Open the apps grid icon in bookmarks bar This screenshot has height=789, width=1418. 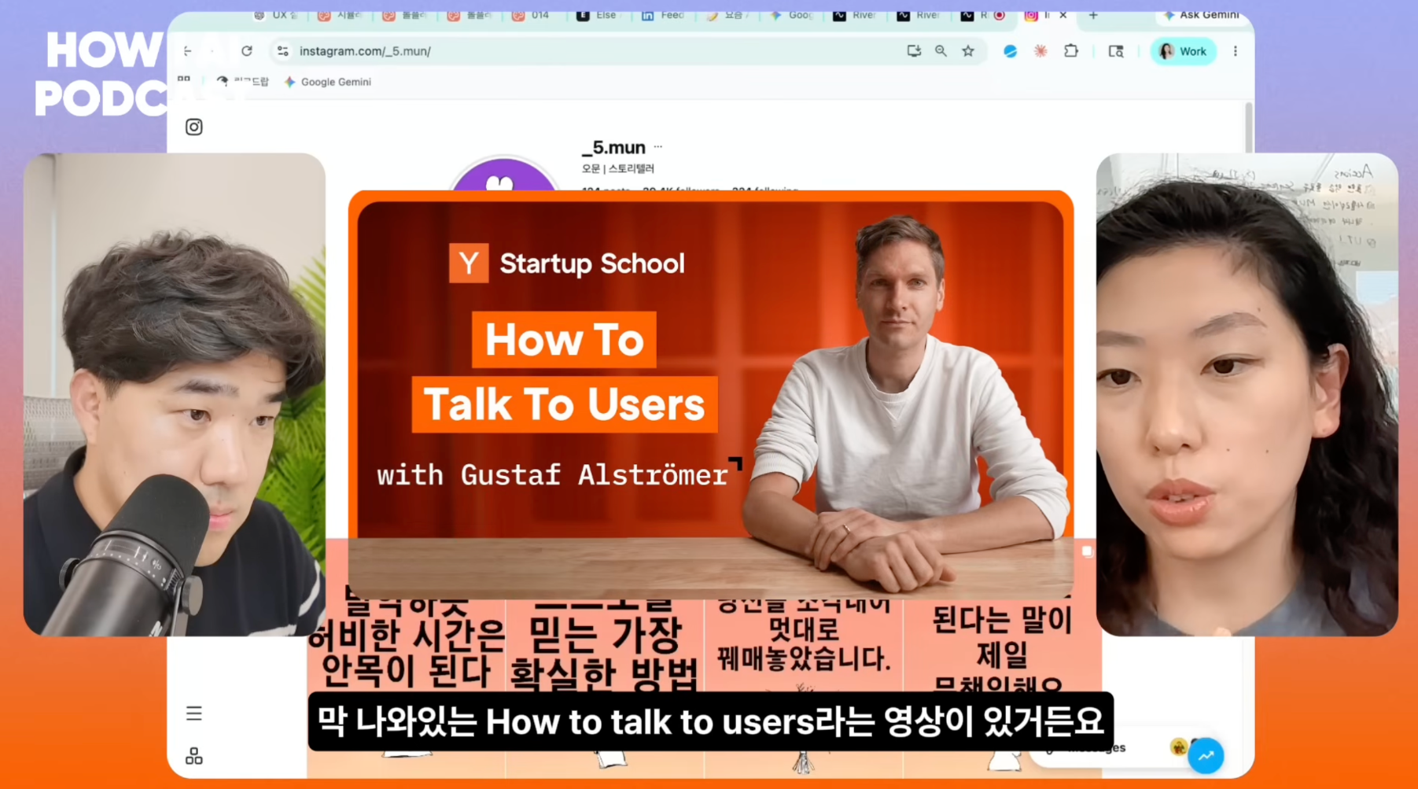(x=184, y=81)
